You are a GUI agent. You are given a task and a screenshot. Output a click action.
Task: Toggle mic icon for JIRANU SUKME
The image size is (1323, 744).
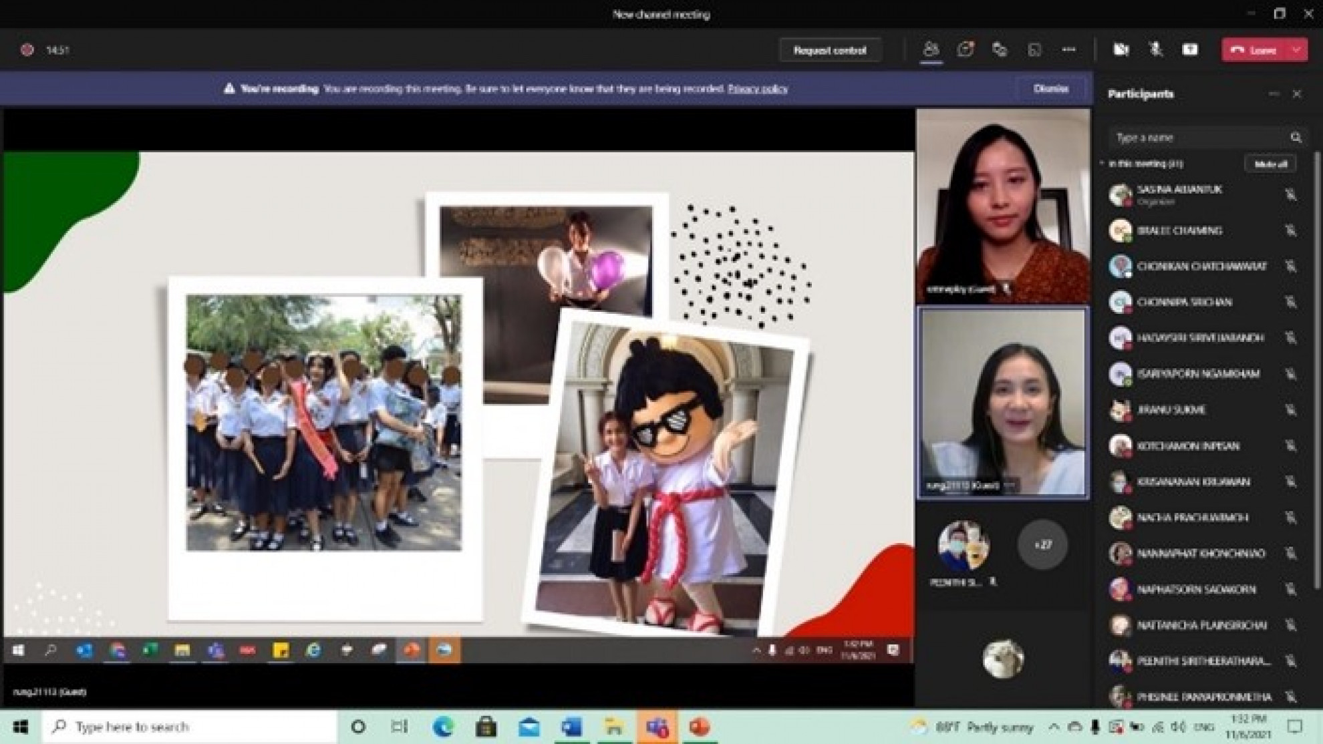1291,409
